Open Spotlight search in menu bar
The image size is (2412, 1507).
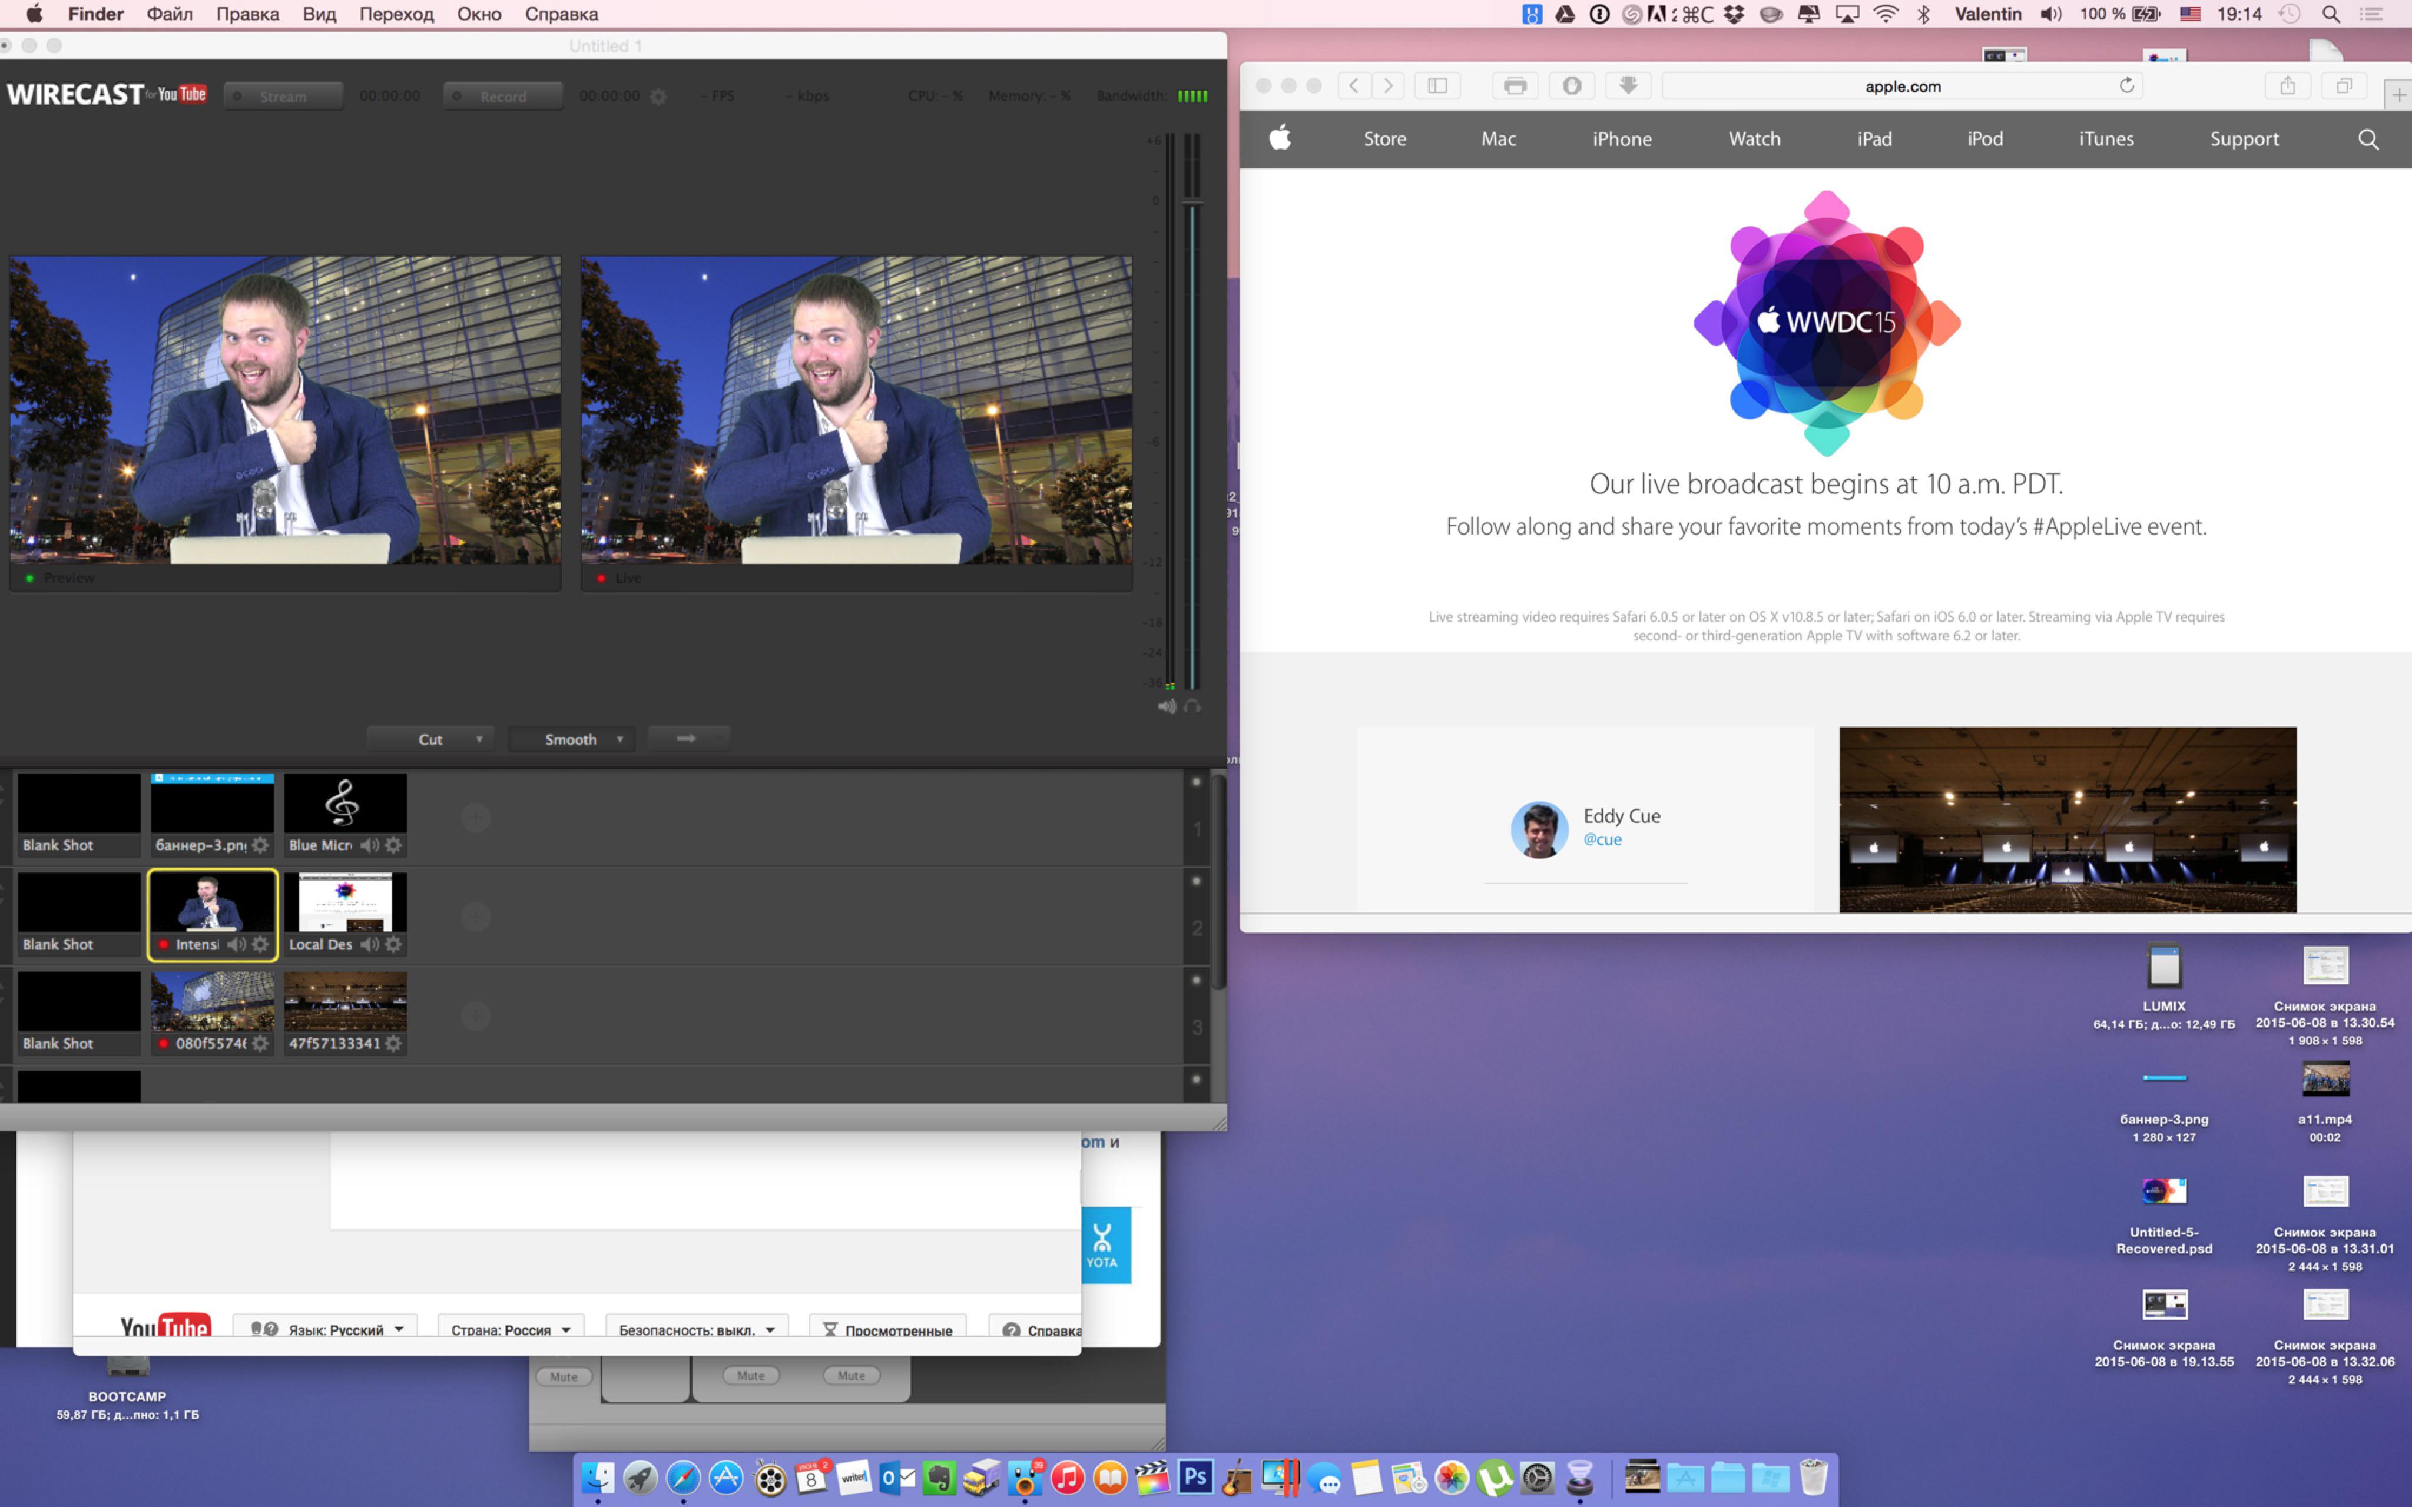(x=2330, y=14)
